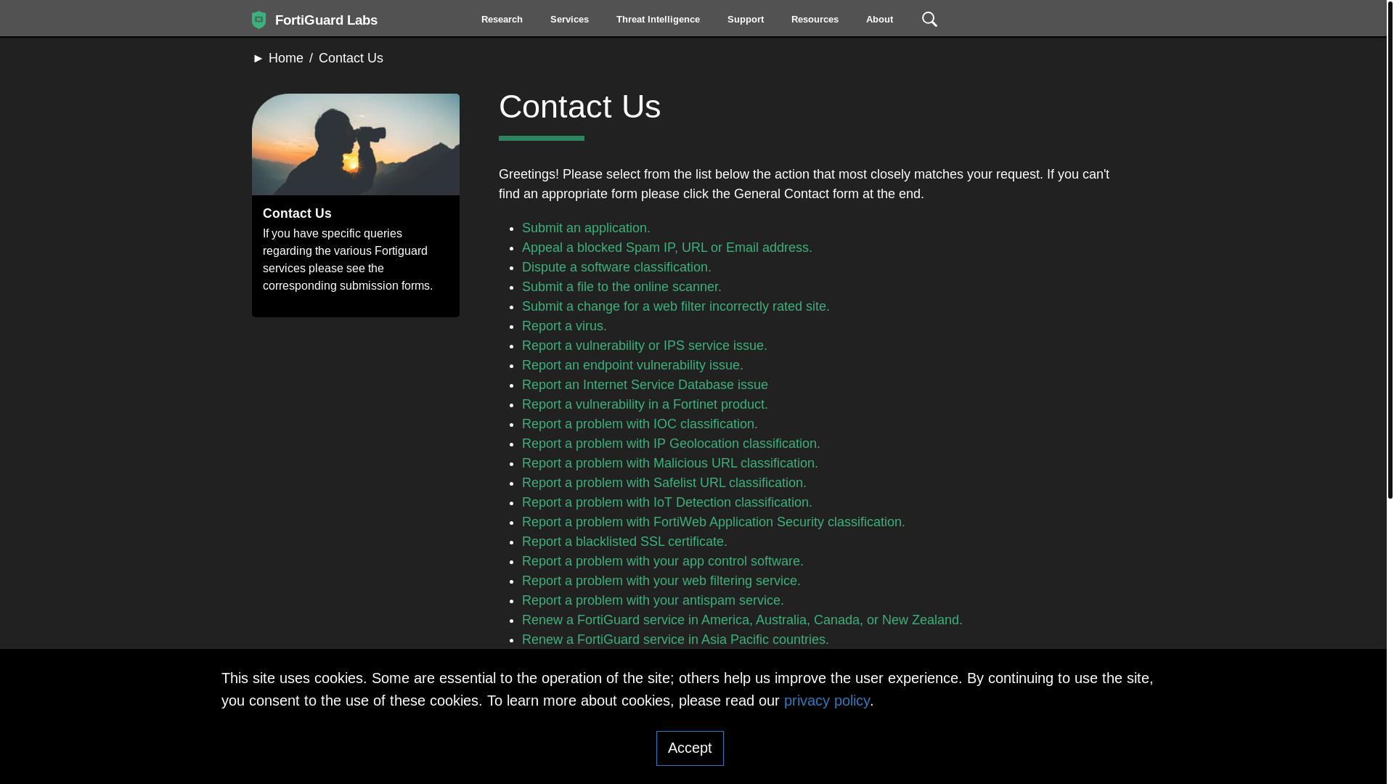This screenshot has width=1394, height=784.
Task: Open Report problem with IoT Detection classification
Action: click(x=667, y=502)
